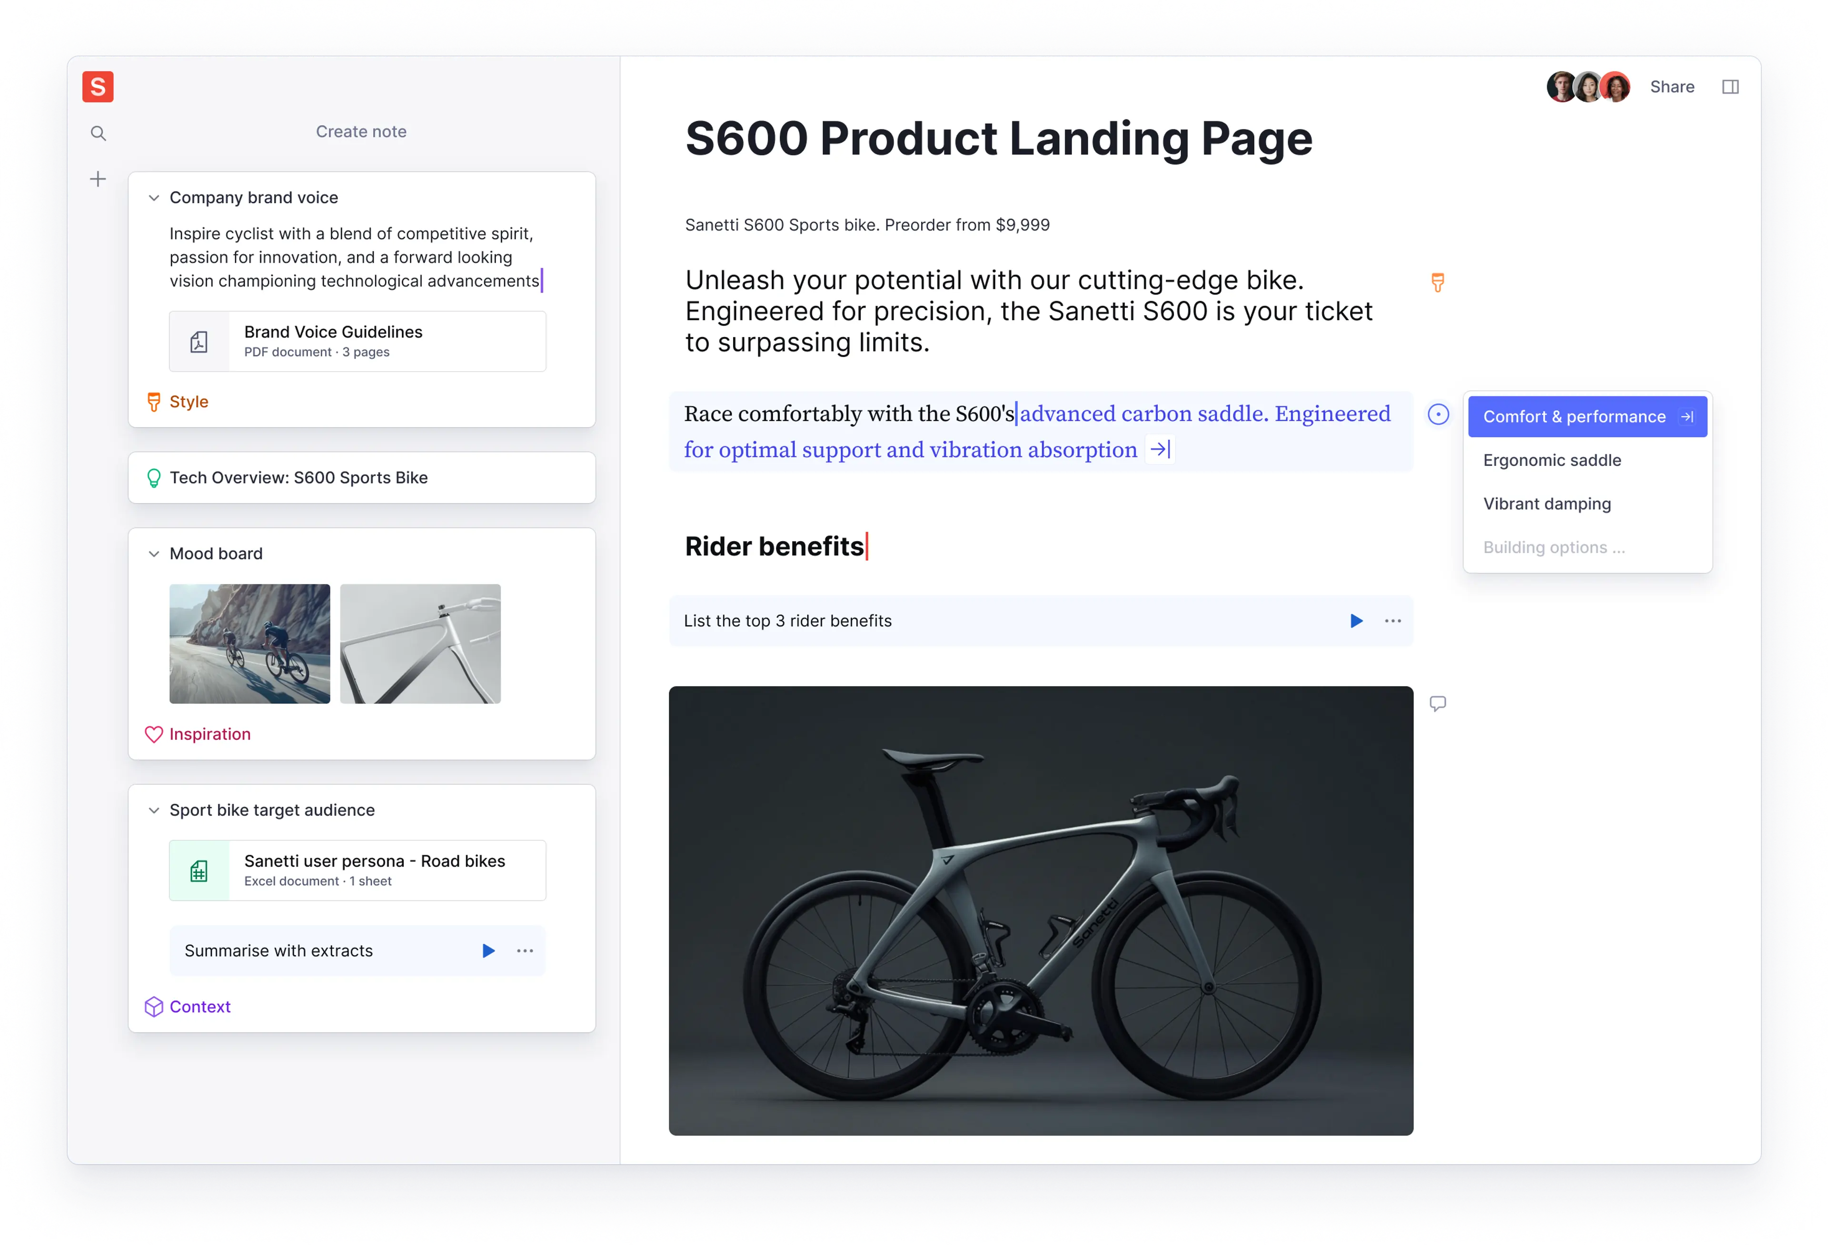1828x1245 pixels.
Task: Click the purple Context cube icon
Action: point(154,1007)
